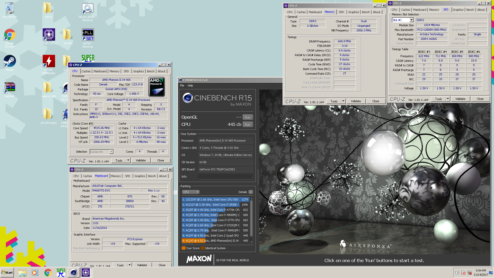Image resolution: width=494 pixels, height=278 pixels.
Task: Click the Tools button in SPD window
Action: click(x=438, y=99)
